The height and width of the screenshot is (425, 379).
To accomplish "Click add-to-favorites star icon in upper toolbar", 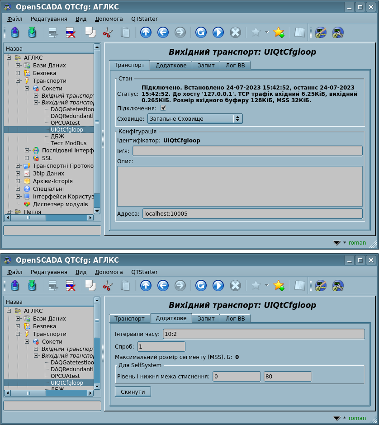I will click(279, 33).
